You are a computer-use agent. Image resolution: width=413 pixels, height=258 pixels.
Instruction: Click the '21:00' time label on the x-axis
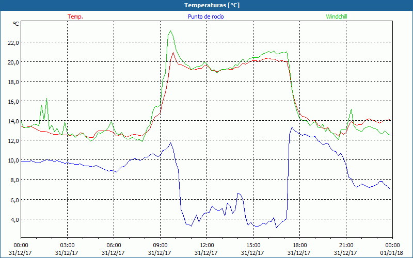346,245
